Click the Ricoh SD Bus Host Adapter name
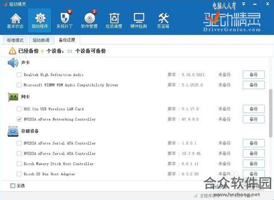 tap(49, 174)
